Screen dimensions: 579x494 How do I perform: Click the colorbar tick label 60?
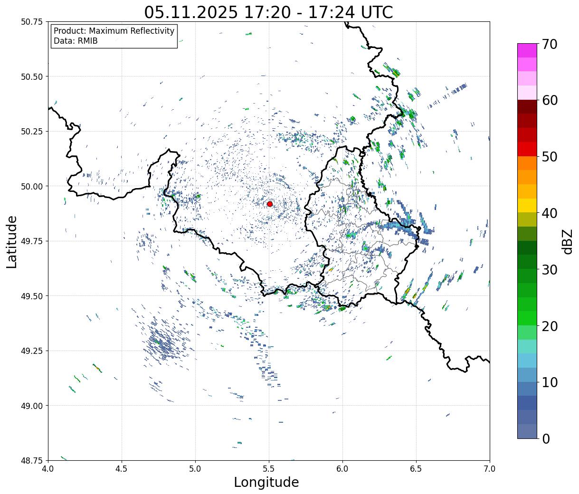pos(549,100)
